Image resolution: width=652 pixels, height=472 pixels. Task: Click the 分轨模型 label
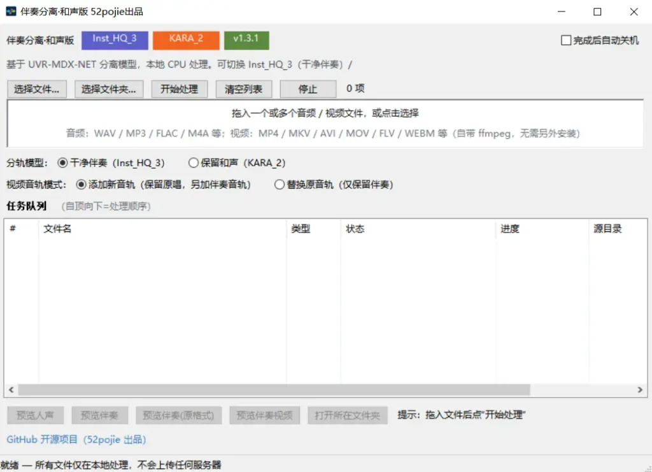pyautogui.click(x=27, y=162)
